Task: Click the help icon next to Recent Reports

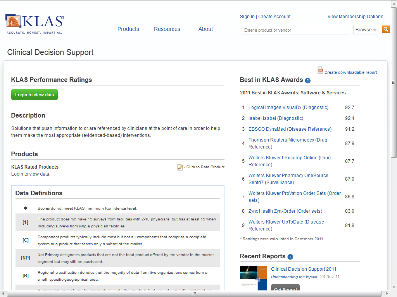Action: point(290,257)
